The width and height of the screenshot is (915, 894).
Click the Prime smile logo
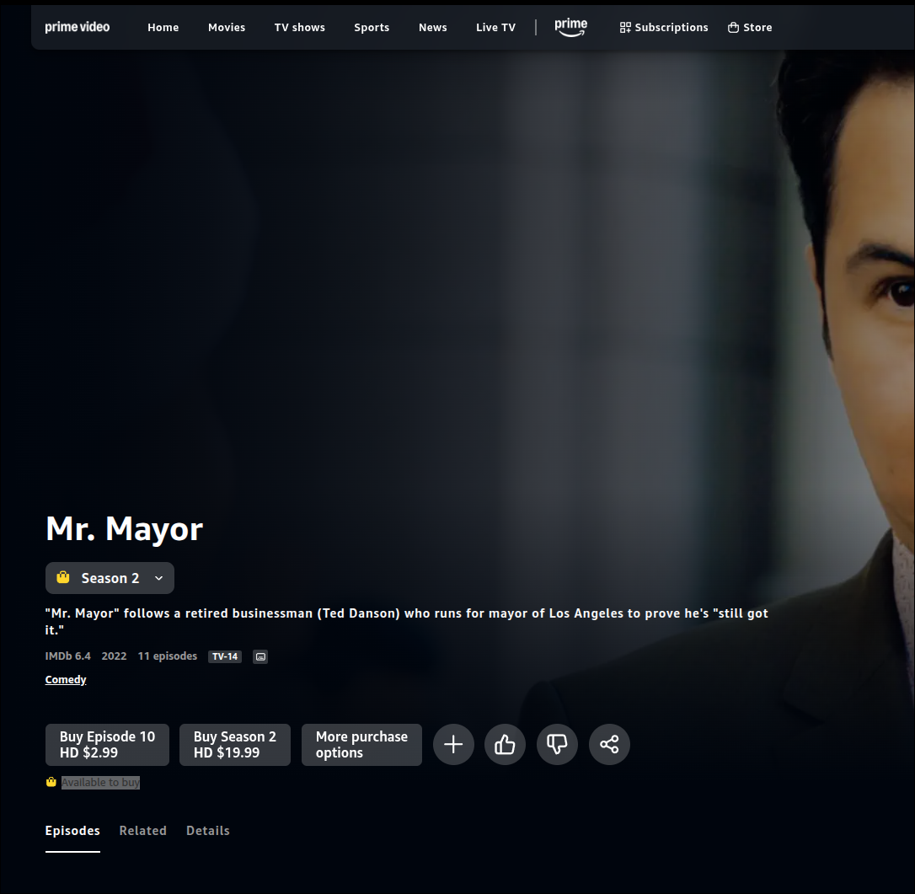570,28
